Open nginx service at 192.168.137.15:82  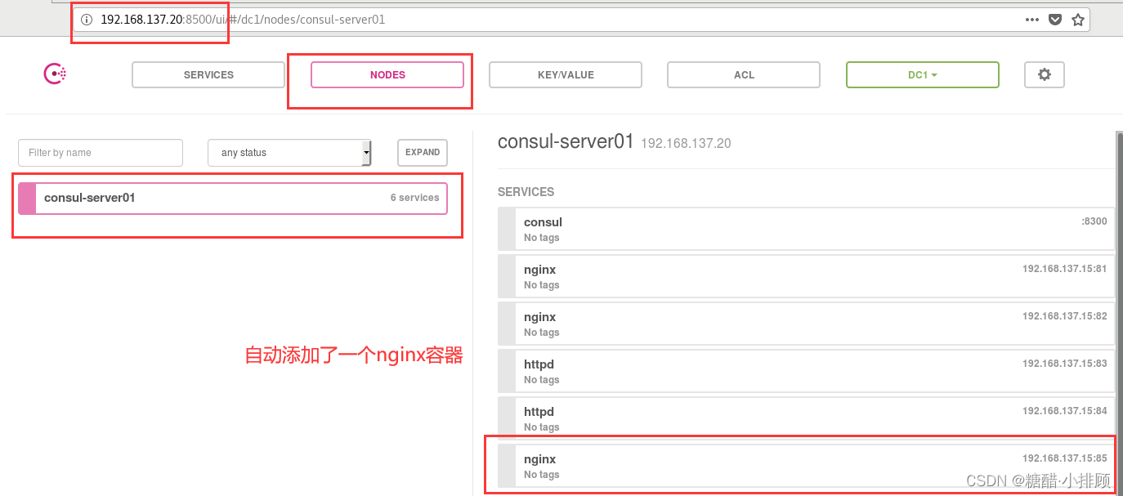[x=806, y=324]
